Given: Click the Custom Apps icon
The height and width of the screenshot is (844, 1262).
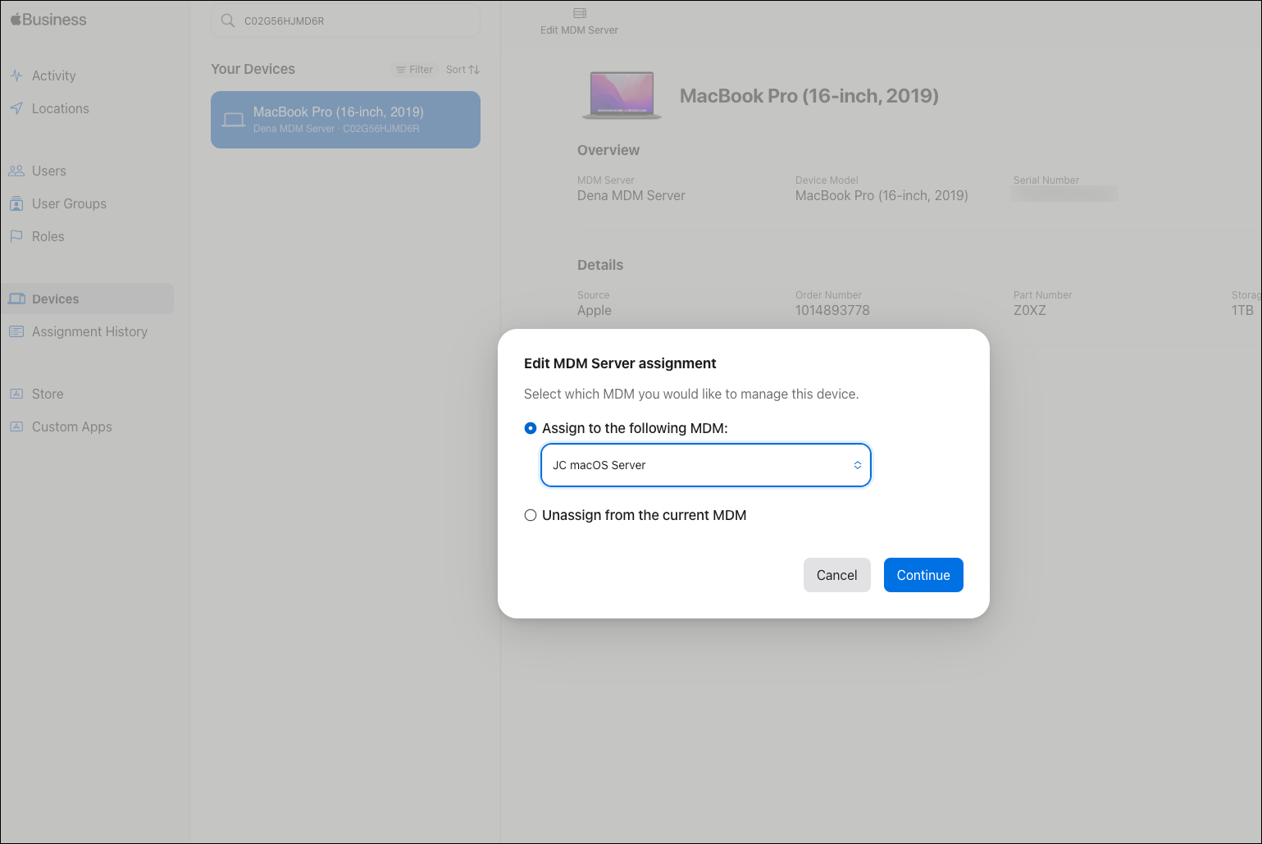Looking at the screenshot, I should tap(16, 427).
